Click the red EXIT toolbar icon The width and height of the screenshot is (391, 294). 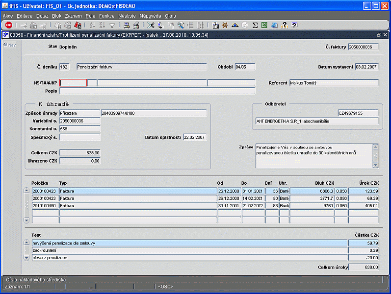point(9,25)
